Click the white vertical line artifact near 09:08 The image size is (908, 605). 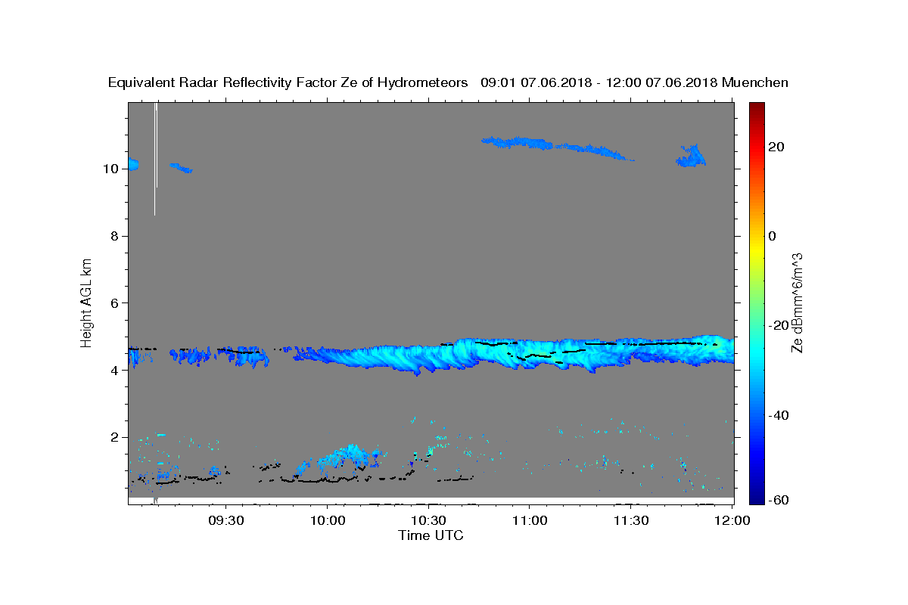coord(156,159)
